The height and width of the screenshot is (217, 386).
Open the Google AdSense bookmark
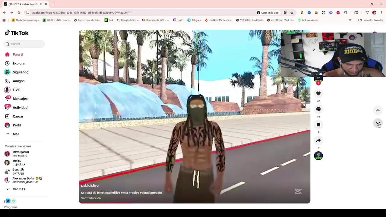(128, 20)
